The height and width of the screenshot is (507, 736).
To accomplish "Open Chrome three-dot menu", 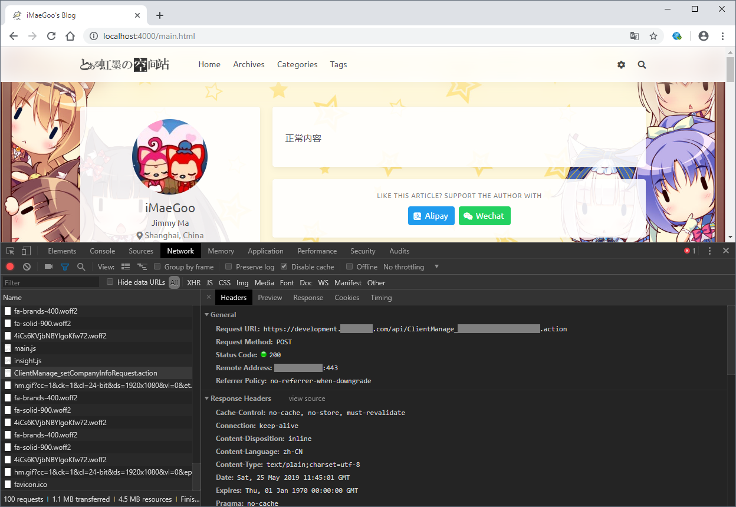I will tap(722, 36).
